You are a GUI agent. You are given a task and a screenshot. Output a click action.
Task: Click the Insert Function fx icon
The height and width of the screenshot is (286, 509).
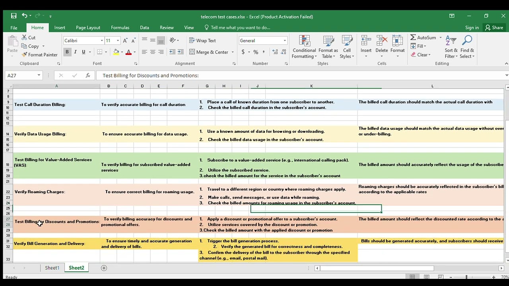point(88,75)
